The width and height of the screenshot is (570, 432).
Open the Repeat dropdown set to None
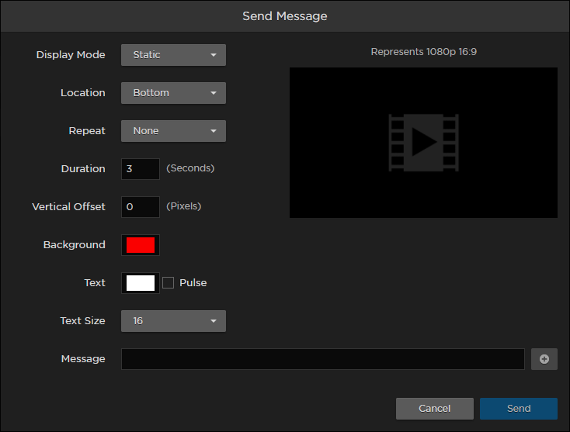click(x=173, y=131)
